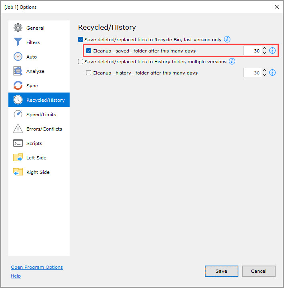This screenshot has width=284, height=288.
Task: Disable saving deleted files to Recycle Bin
Action: click(x=81, y=40)
